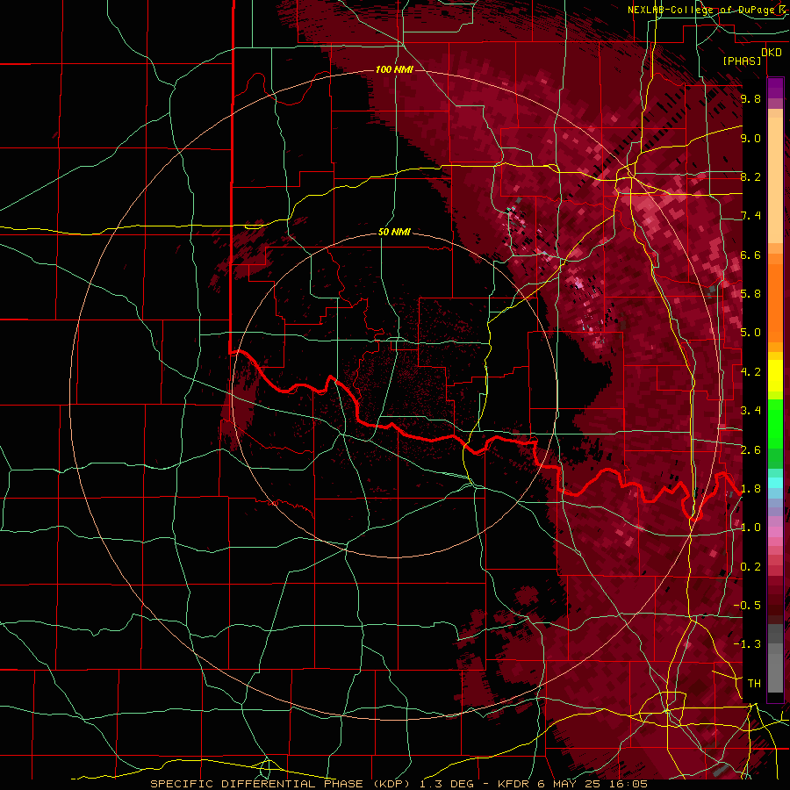Pick the gray color band near -1.3
Screen dimensions: 790x790
click(775, 649)
